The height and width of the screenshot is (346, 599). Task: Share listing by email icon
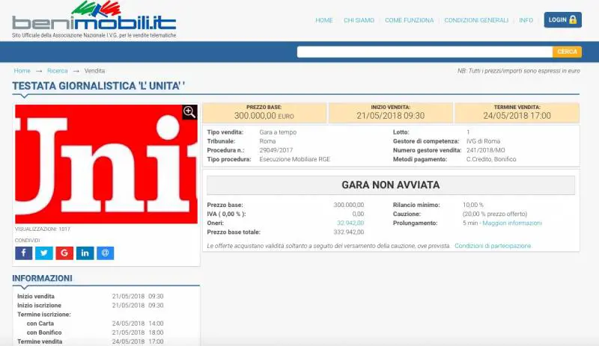coord(106,253)
